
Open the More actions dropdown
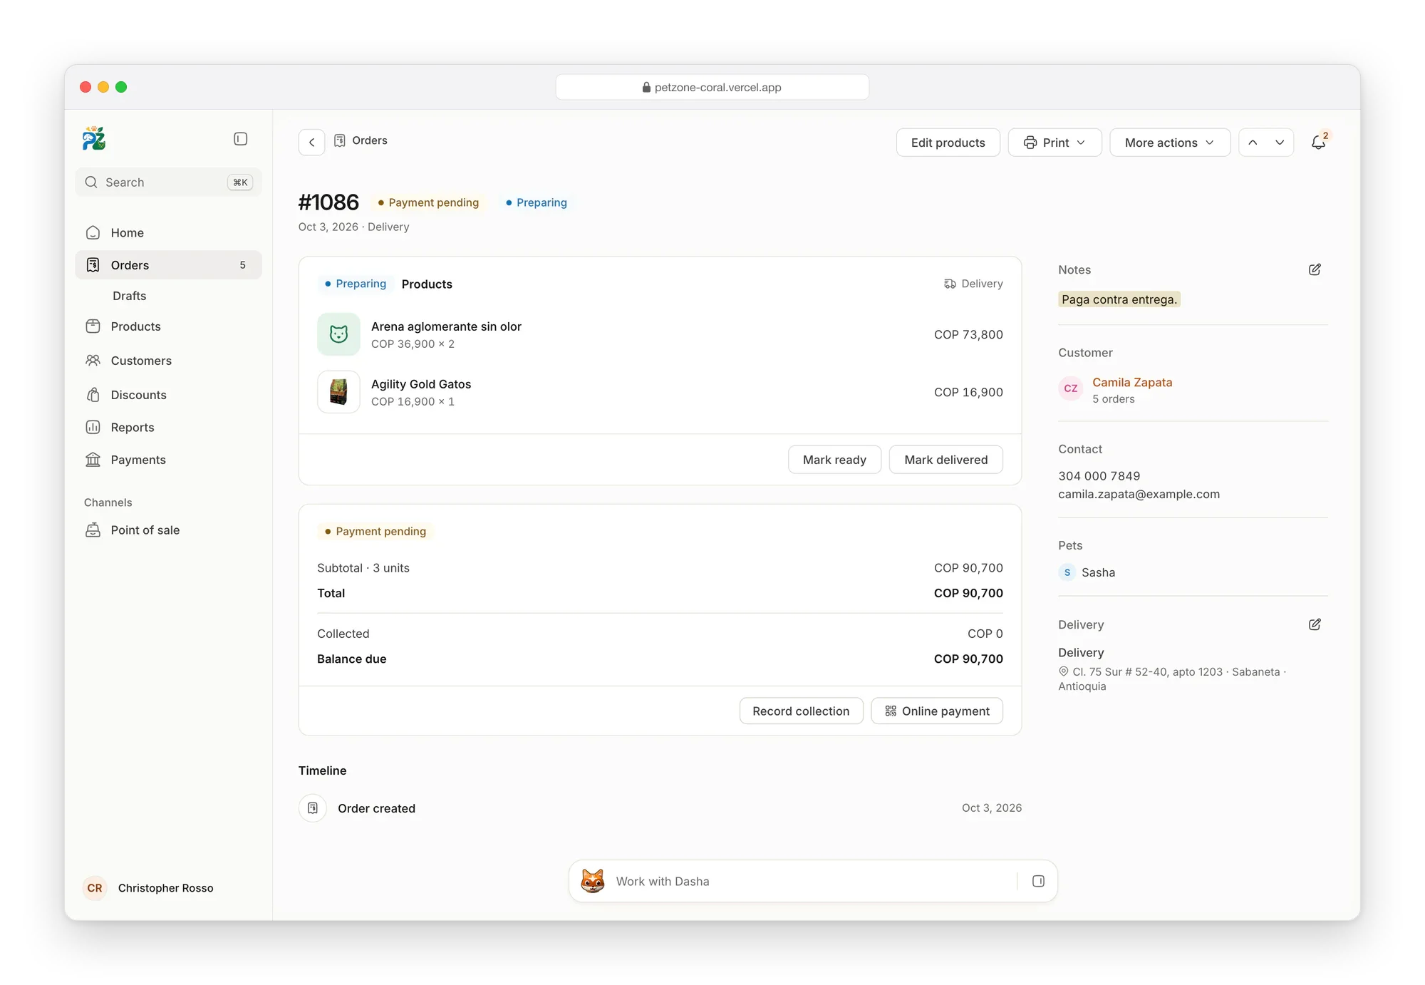(x=1169, y=143)
